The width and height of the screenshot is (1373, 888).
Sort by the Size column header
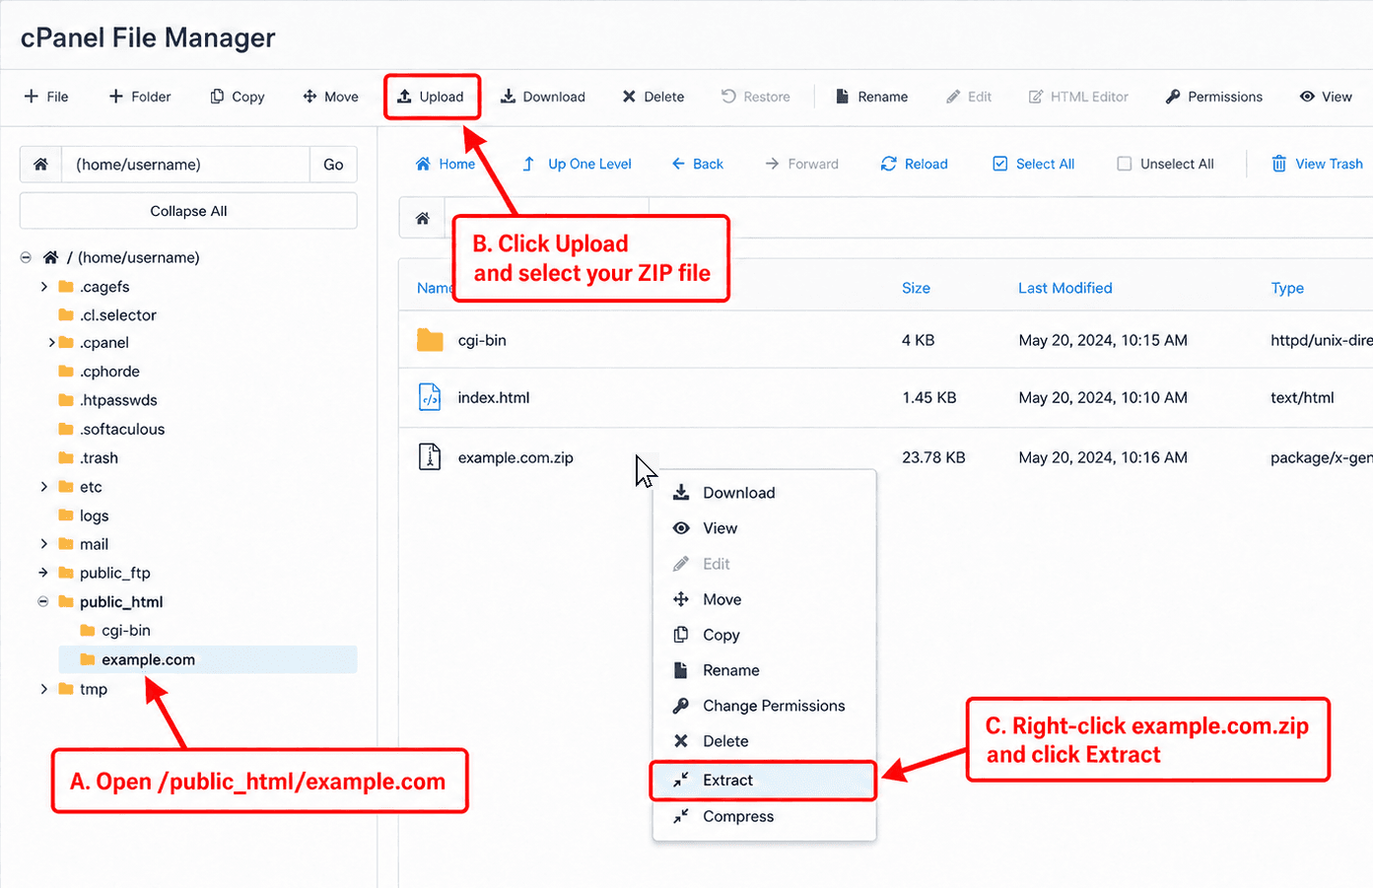[916, 288]
